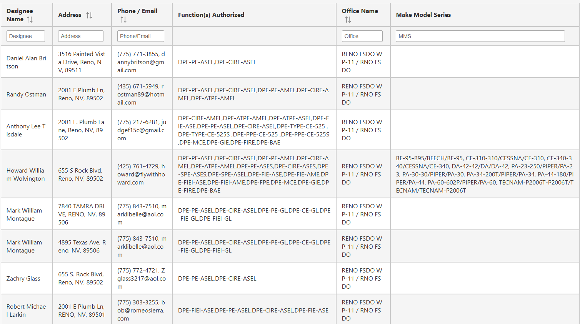This screenshot has width=580, height=324.
Task: Click the Make Model Series header
Action: point(423,15)
